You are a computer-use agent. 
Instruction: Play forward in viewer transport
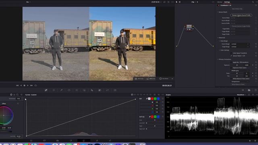[x=28, y=85]
